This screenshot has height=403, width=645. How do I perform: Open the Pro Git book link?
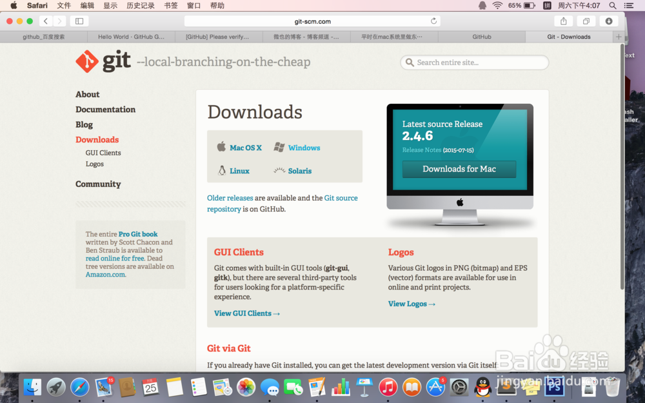138,234
